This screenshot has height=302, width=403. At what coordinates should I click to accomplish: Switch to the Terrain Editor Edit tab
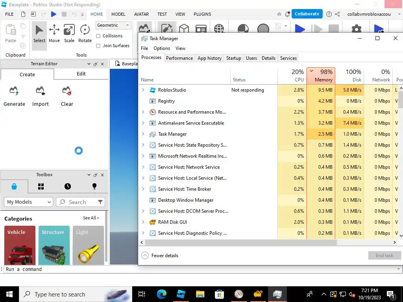click(x=81, y=74)
